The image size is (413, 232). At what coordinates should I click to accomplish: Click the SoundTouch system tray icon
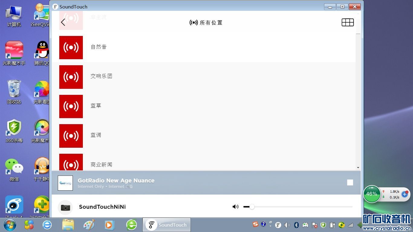pyautogui.click(x=278, y=225)
